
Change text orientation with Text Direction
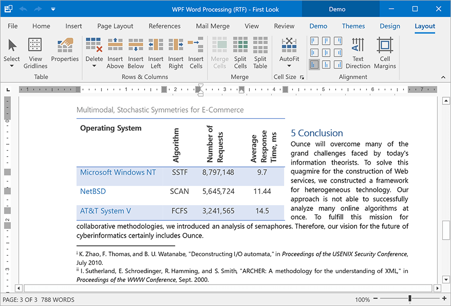pyautogui.click(x=358, y=51)
